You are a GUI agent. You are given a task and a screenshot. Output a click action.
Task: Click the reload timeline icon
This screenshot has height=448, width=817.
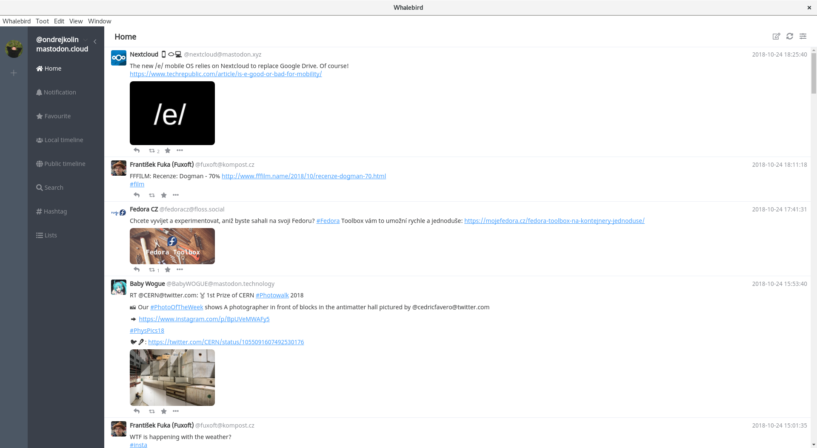coord(790,37)
